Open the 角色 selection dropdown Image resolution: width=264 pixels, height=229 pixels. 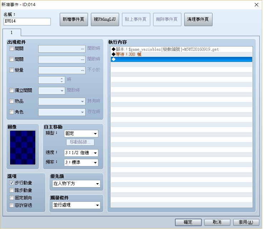(62, 112)
